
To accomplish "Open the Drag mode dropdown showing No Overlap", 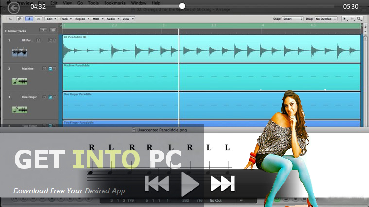I will click(x=326, y=19).
